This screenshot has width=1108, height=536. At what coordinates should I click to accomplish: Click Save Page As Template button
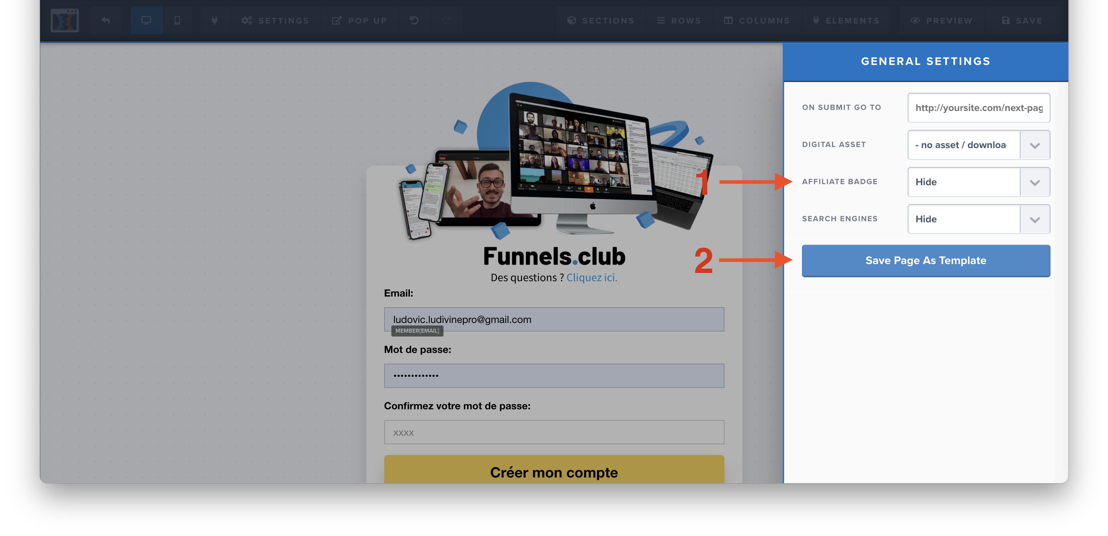[x=926, y=261]
